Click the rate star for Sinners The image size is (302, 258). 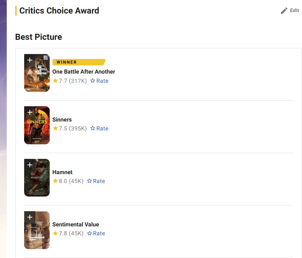[x=93, y=128]
